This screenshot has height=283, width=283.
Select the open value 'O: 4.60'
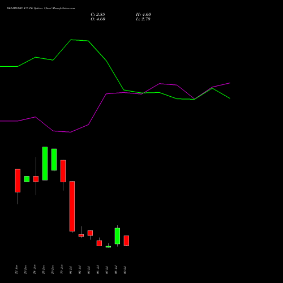coord(98,19)
